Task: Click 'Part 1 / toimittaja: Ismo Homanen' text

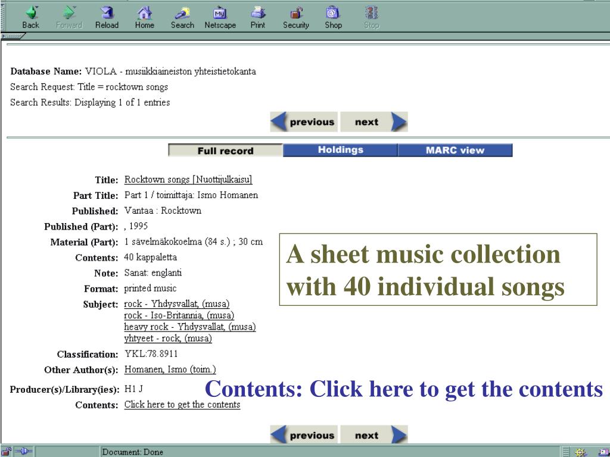Action: coord(191,195)
